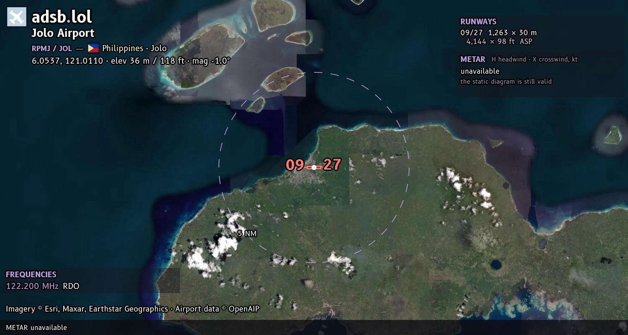
Task: Click the 122.200 MHz frequency value
Action: coord(32,286)
